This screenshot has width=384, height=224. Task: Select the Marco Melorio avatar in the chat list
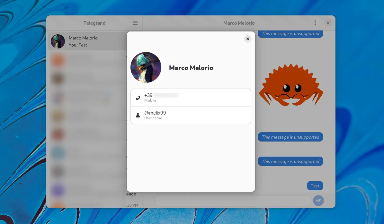[58, 41]
